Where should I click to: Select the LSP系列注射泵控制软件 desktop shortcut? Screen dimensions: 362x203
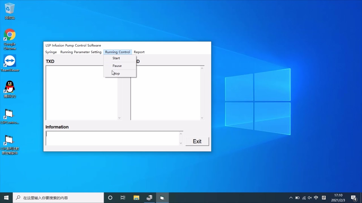pos(10,145)
